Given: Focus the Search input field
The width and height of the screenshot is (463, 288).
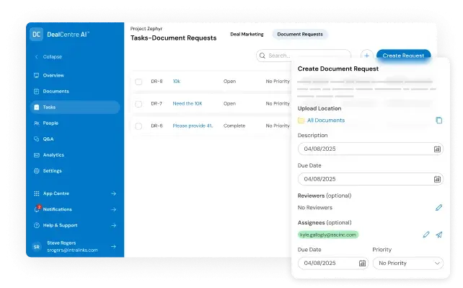Looking at the screenshot, I should 304,56.
